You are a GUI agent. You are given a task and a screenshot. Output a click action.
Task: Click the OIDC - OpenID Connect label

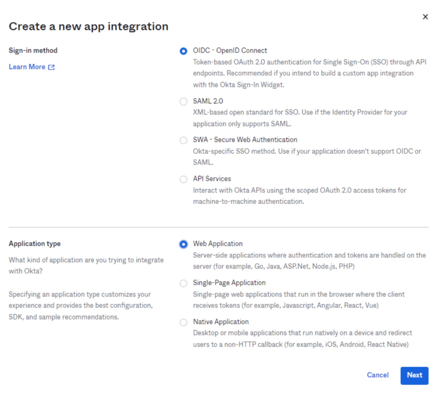[230, 50]
